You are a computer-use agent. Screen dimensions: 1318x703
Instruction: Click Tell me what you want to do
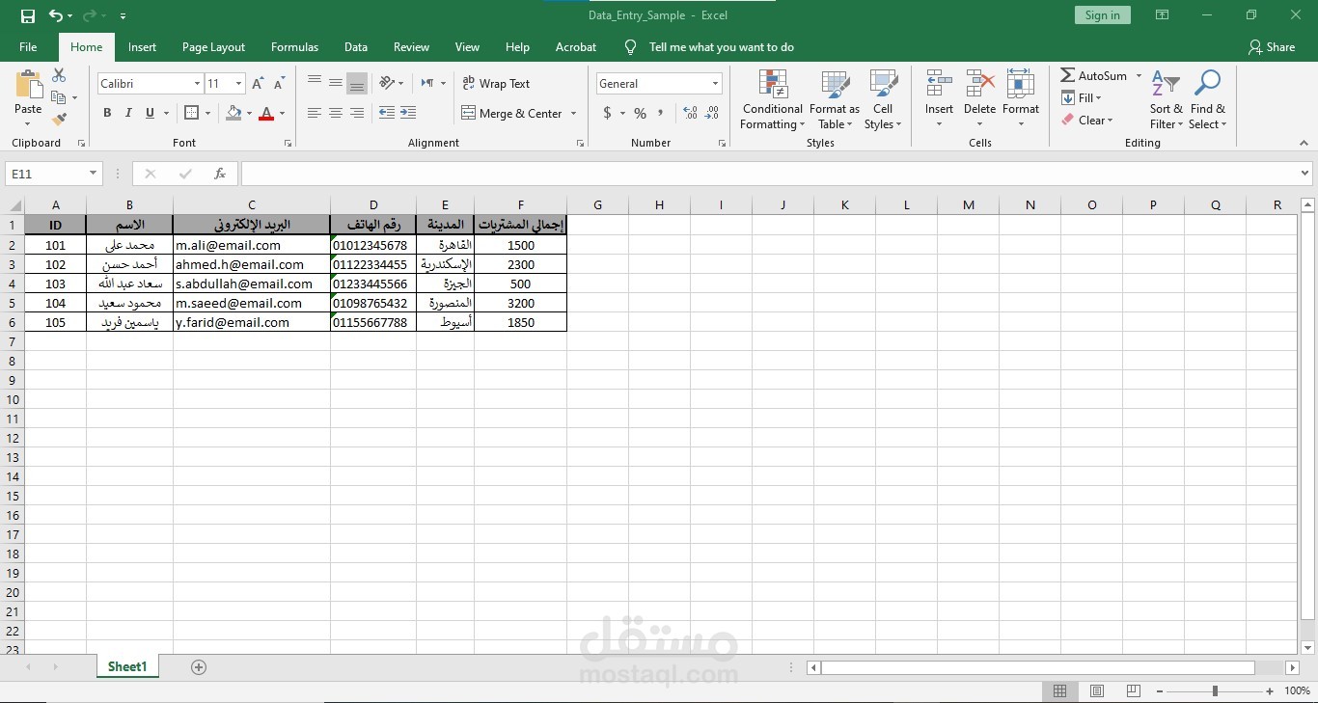[722, 46]
